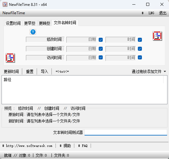The width and height of the screenshot is (169, 159).
Task: Click the app icon in the title bar
Action: [5, 4]
